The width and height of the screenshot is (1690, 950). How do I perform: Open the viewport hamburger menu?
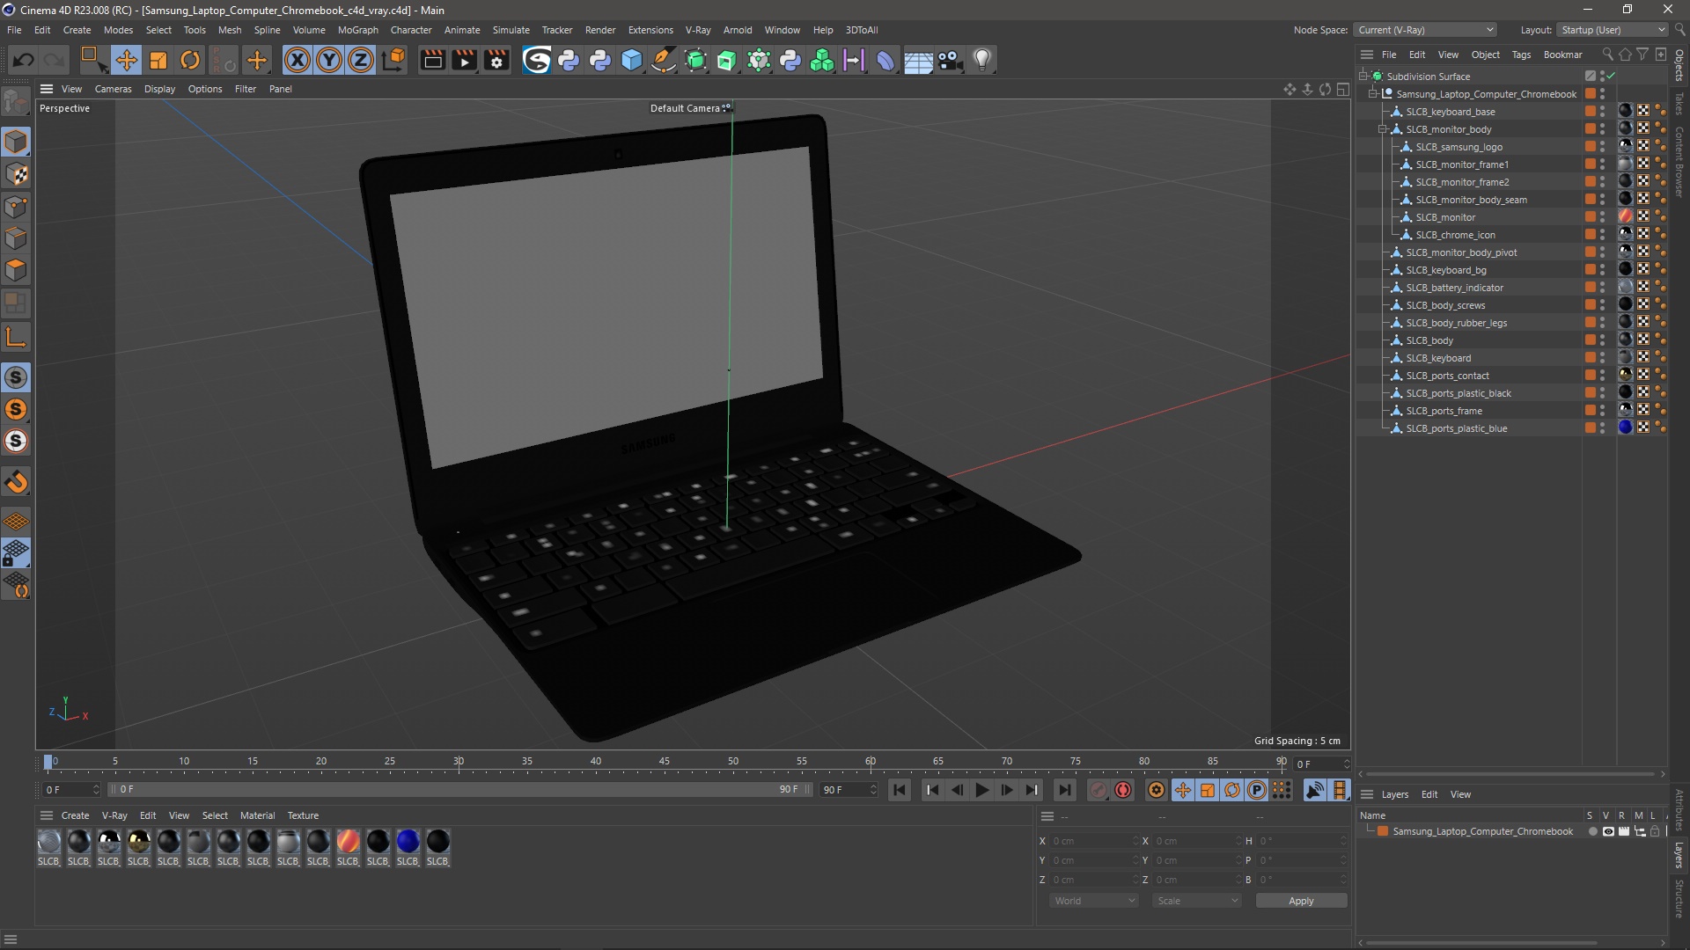(47, 89)
